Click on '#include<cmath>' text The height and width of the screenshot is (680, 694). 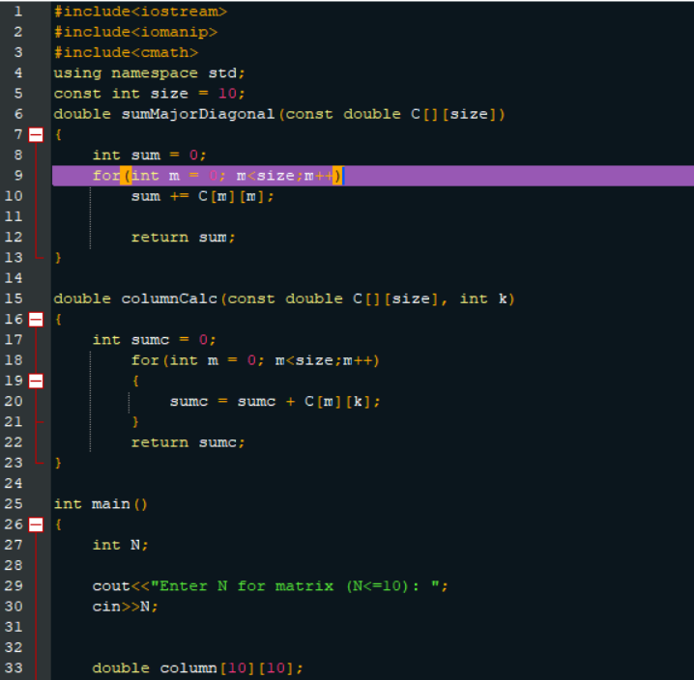[126, 53]
